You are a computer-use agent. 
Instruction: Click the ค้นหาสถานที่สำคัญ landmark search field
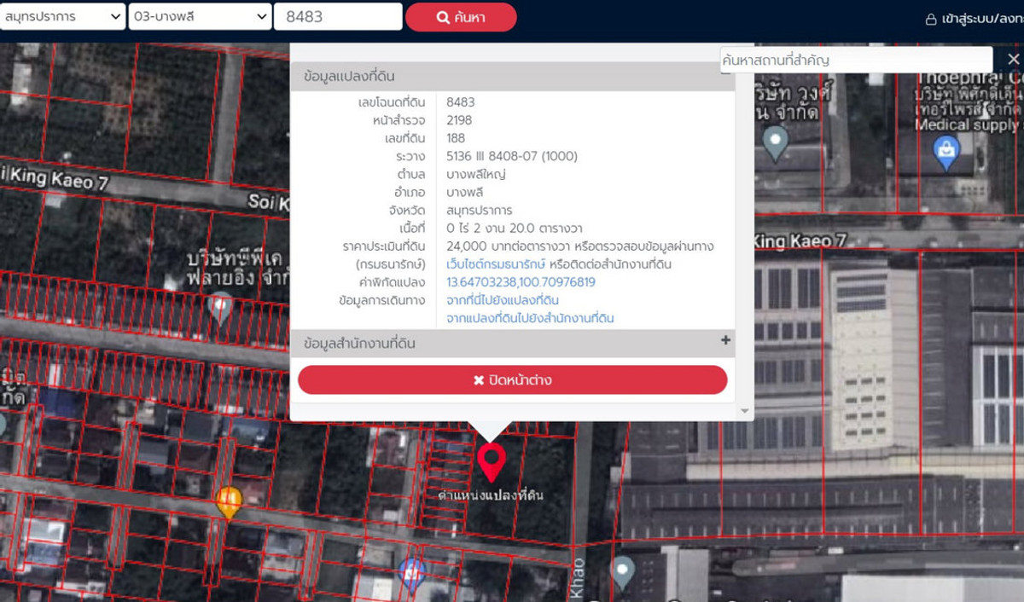tap(856, 61)
